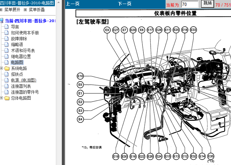The image size is (231, 165).
Task: Click the *13: 带后空调 footnote text
Action: tap(92, 148)
